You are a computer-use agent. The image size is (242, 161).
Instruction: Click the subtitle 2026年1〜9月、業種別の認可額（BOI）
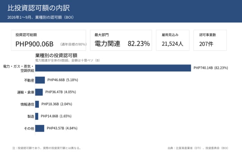point(40,17)
